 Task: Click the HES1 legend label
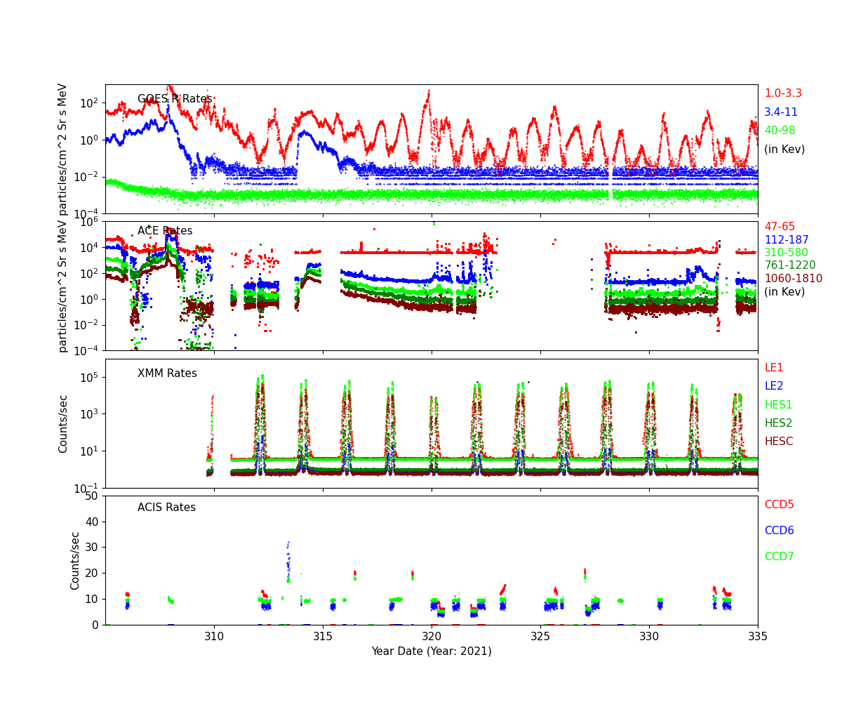(777, 405)
